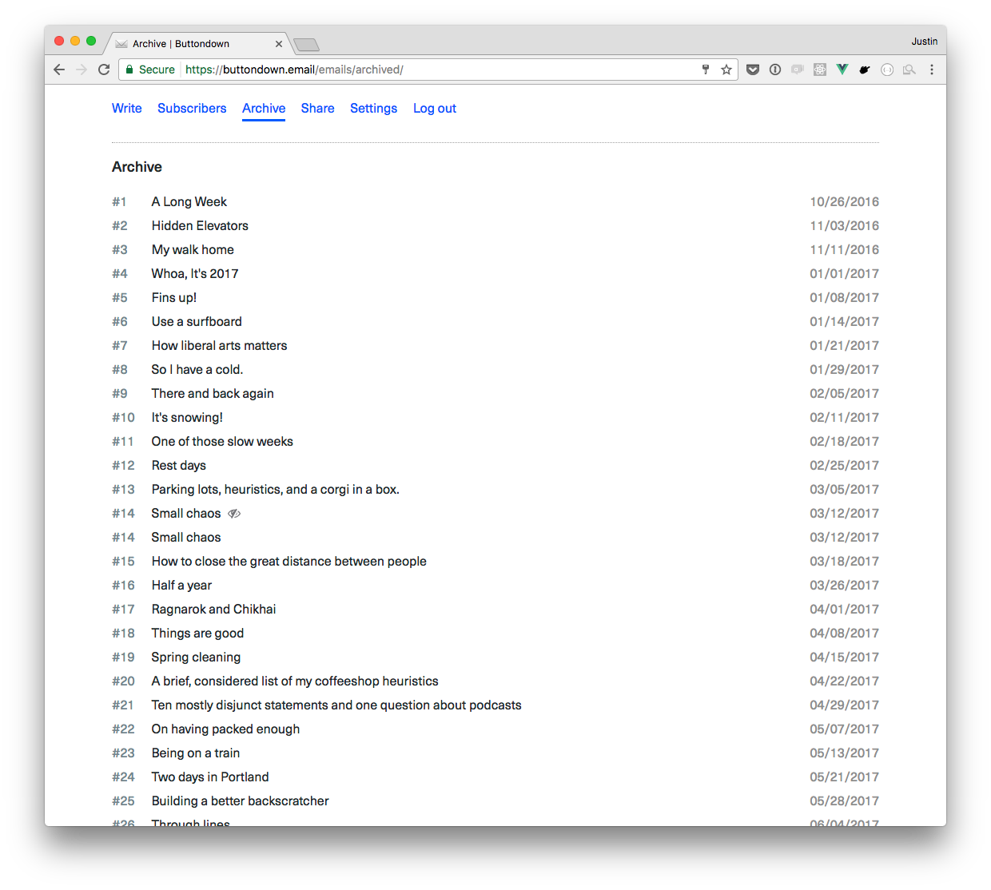The image size is (991, 890).
Task: Click the #13 issue number
Action: coord(123,489)
